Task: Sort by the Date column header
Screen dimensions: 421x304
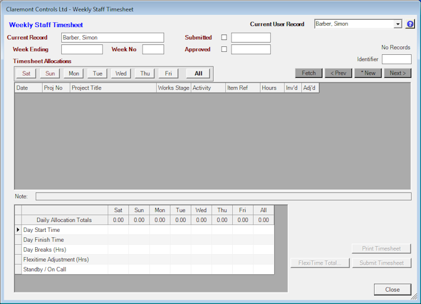Action: pos(28,88)
